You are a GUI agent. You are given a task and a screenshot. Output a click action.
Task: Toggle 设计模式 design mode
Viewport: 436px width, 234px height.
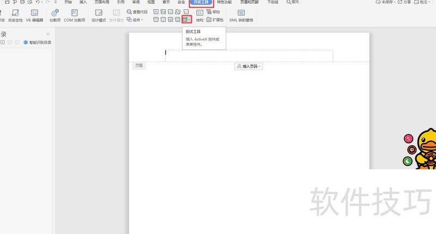tap(98, 15)
